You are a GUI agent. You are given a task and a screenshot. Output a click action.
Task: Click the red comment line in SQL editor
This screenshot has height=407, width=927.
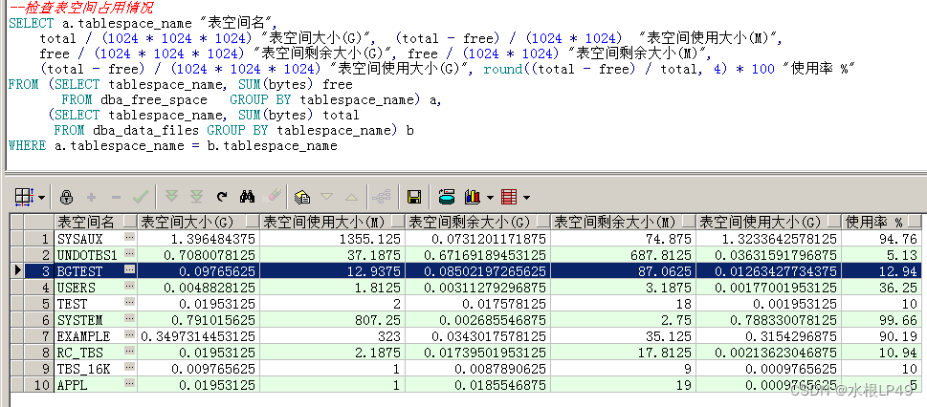[81, 8]
